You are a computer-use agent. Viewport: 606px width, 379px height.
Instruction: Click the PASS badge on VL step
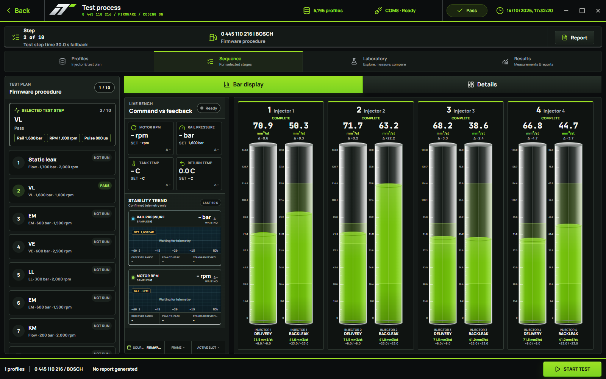(105, 186)
